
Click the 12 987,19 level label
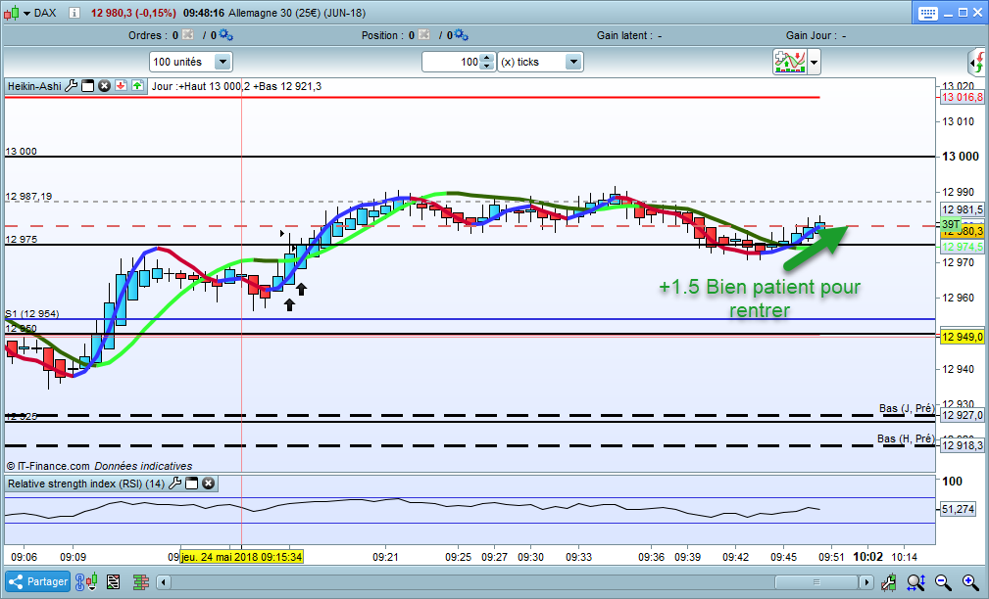pyautogui.click(x=28, y=197)
